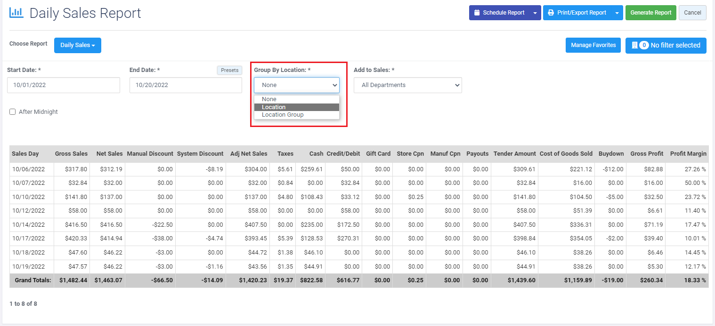The height and width of the screenshot is (326, 715).
Task: Click the building icon in the filter button
Action: 634,45
